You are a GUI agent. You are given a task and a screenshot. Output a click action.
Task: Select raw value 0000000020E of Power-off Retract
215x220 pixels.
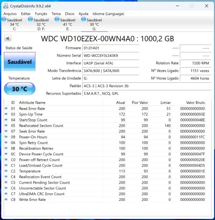[x=192, y=160]
